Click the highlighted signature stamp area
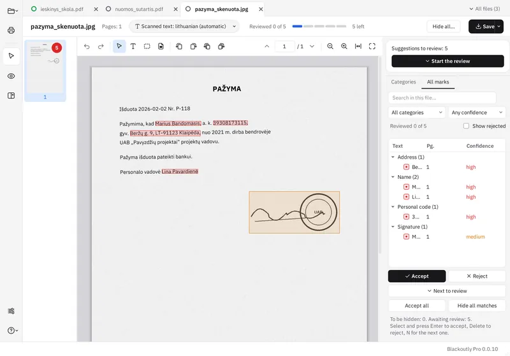The image size is (510, 356). (294, 213)
